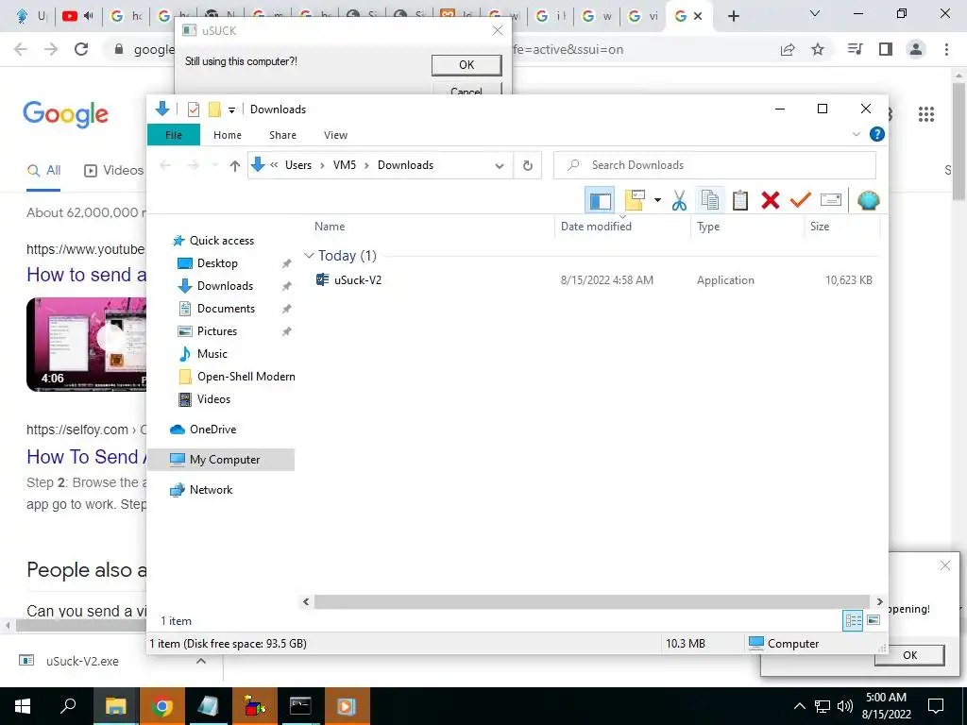This screenshot has height=725, width=967.
Task: Bookmark this page in Chrome
Action: [818, 49]
